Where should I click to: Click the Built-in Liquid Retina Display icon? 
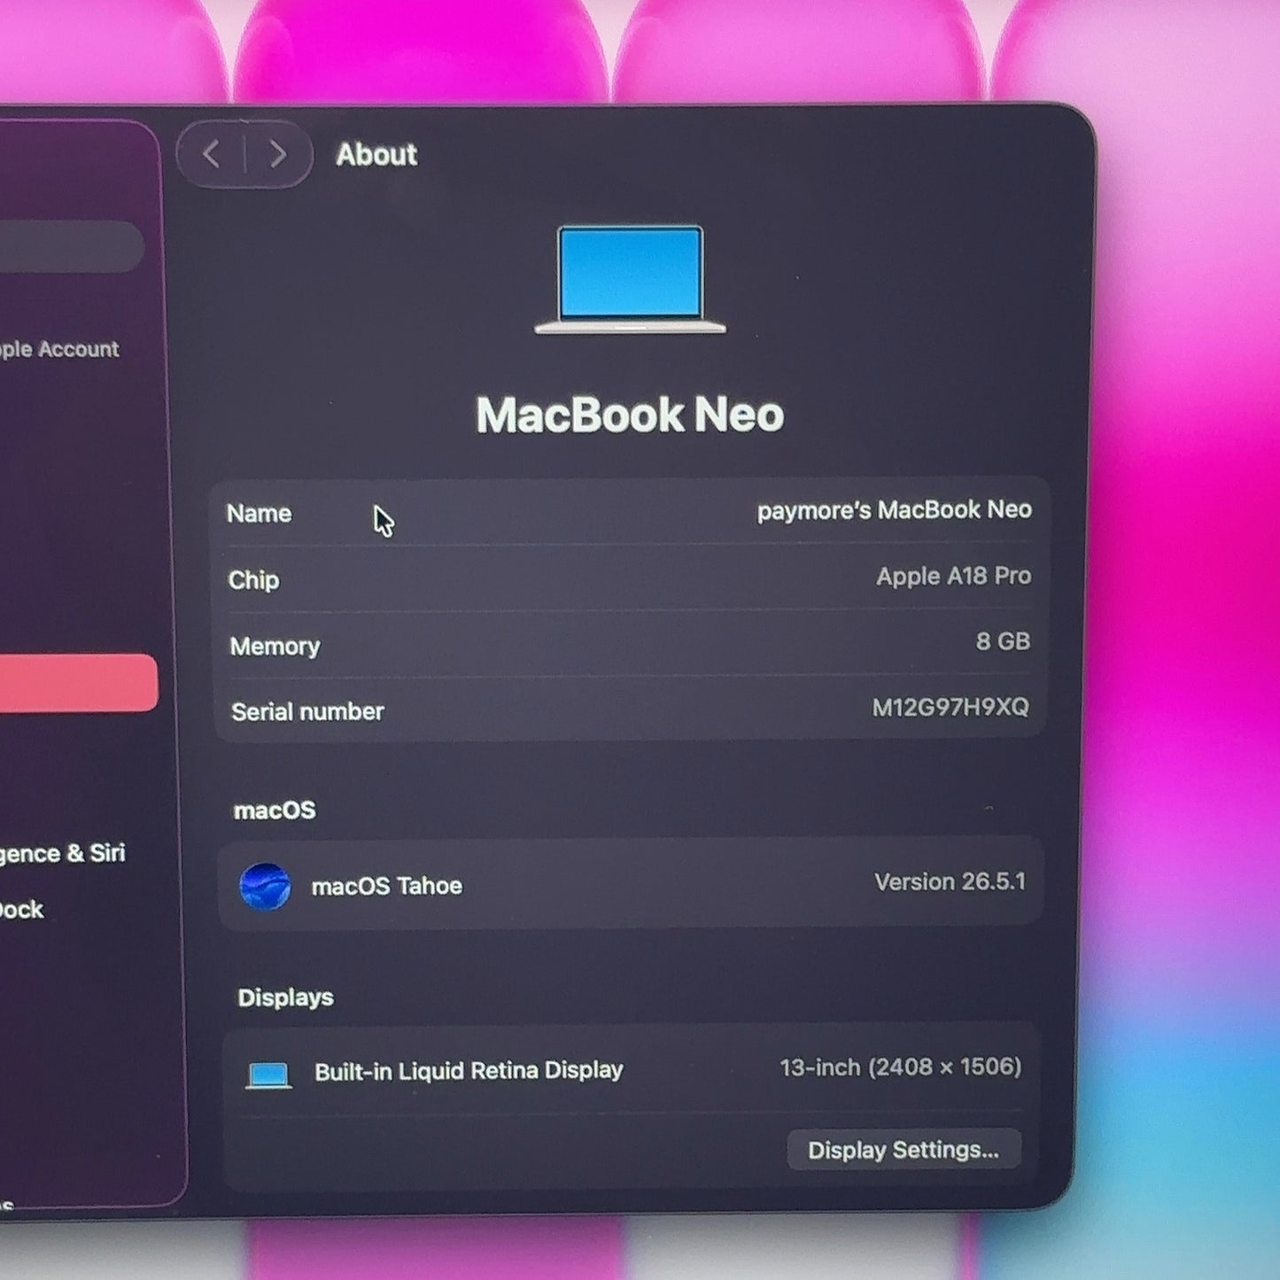point(268,1075)
